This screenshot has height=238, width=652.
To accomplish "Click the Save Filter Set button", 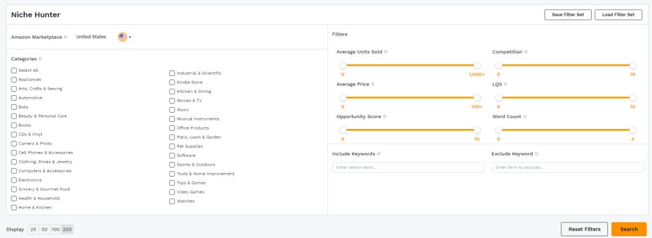I will [568, 14].
